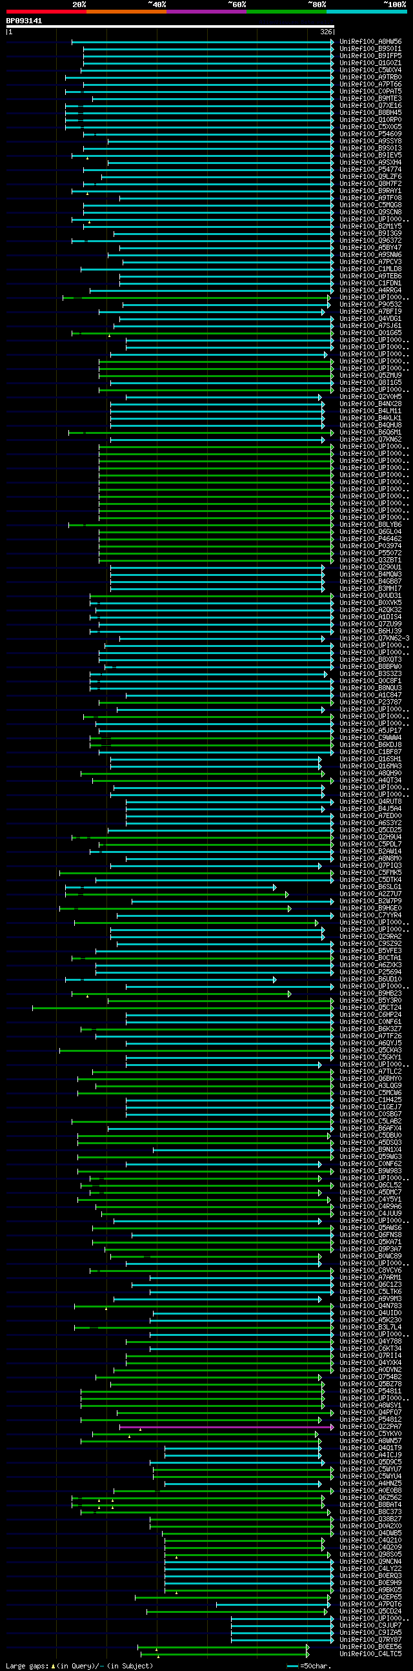Select hit label UniRef100_Q5CT24

point(370,1008)
